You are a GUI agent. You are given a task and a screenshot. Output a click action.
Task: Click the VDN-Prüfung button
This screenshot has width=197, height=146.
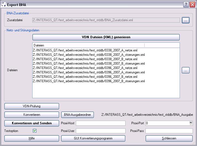32,106
